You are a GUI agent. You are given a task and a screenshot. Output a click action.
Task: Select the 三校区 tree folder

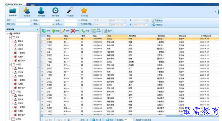17,119
